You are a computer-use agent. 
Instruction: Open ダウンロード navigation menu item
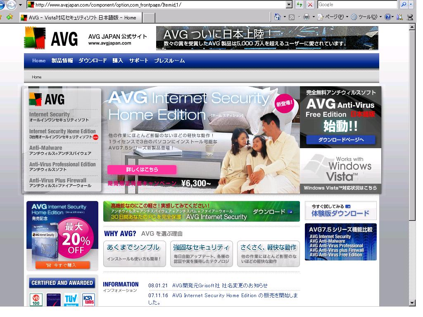click(x=93, y=61)
